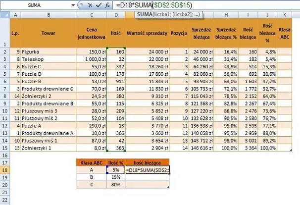Select the class 'A' cell in row 18
The height and width of the screenshot is (205, 300).
click(92, 170)
